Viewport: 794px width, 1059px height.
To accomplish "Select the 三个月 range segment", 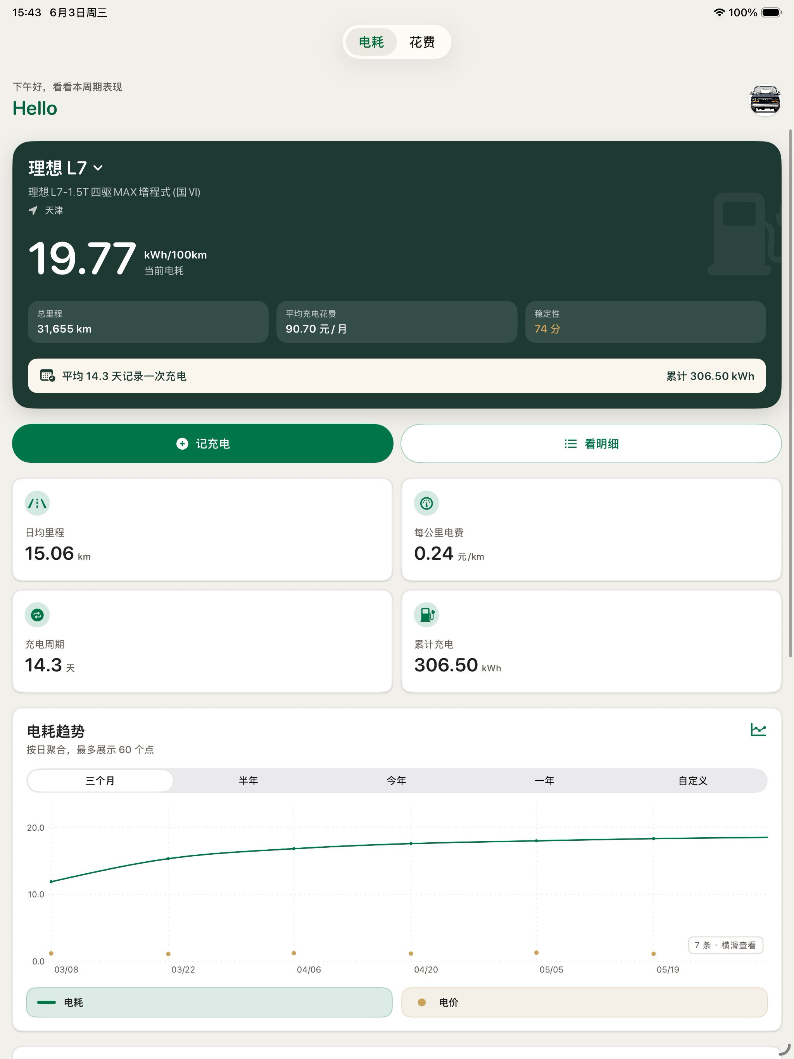I will (100, 781).
